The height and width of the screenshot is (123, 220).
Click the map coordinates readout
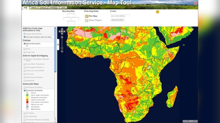click(190, 121)
